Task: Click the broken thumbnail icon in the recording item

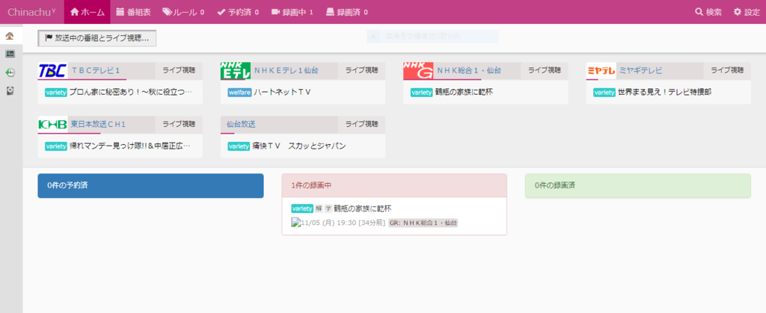Action: pyautogui.click(x=295, y=223)
